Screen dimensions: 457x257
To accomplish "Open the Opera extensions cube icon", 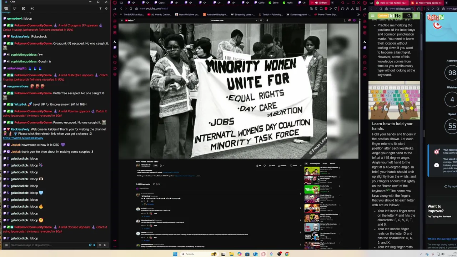I will pyautogui.click(x=343, y=9).
